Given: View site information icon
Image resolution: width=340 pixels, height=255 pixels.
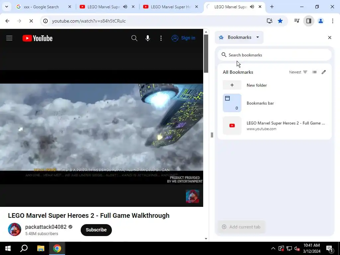Looking at the screenshot, I should coord(45,21).
